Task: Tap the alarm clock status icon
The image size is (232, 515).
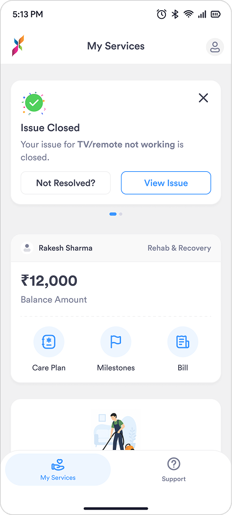Action: click(162, 14)
